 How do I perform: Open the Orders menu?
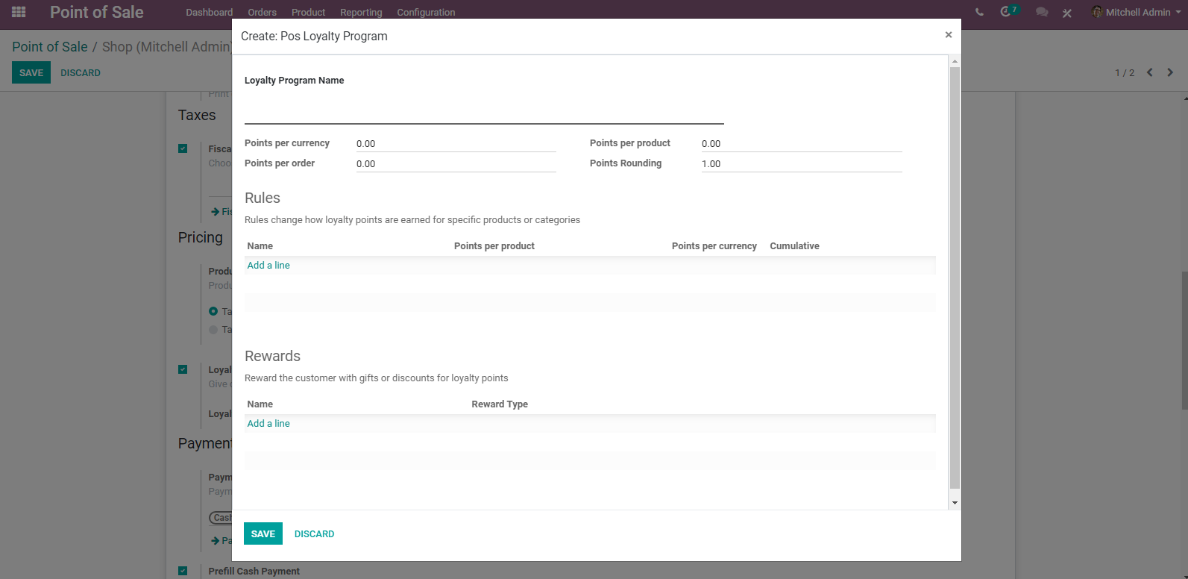(262, 12)
